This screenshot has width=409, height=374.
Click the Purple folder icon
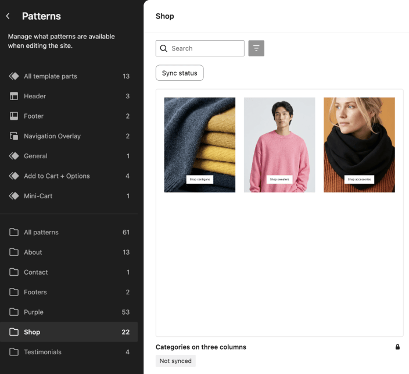click(14, 312)
